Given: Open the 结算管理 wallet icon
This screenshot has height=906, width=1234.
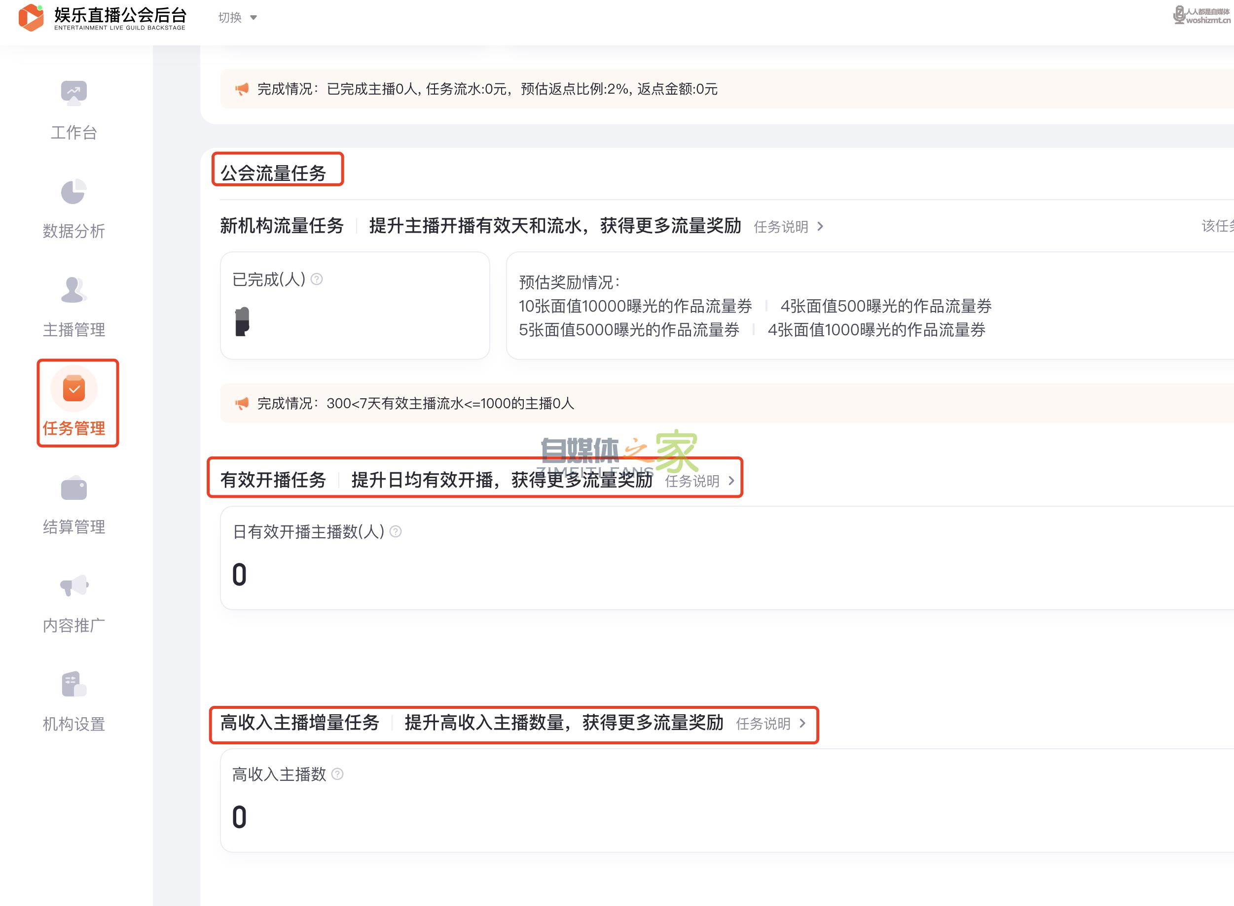Looking at the screenshot, I should point(73,488).
